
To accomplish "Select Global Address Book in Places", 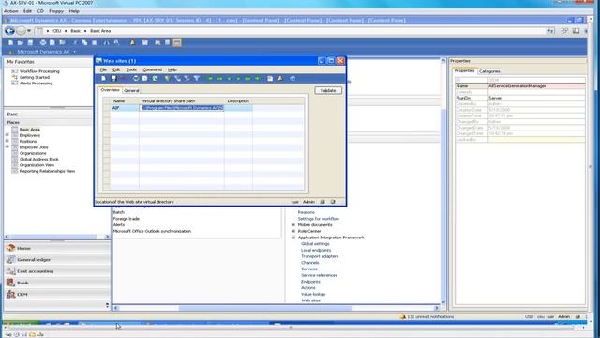I will 39,159.
